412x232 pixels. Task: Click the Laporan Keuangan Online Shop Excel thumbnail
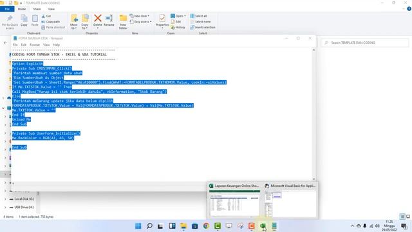click(234, 201)
